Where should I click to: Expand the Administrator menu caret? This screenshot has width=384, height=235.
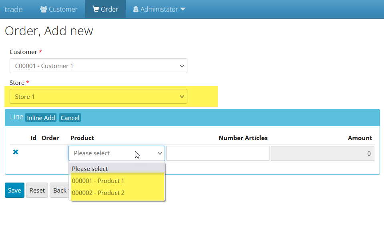click(183, 9)
